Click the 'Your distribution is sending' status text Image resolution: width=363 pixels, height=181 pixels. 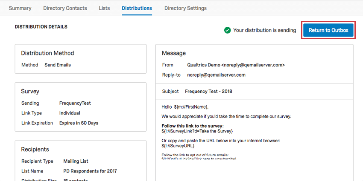tap(264, 30)
